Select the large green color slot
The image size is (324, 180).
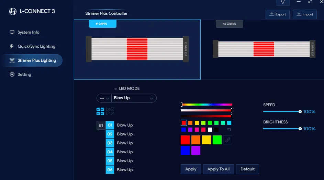[x=217, y=140]
